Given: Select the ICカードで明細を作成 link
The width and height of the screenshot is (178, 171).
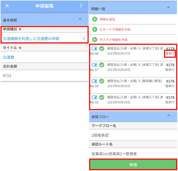Looking at the screenshot, I should pyautogui.click(x=115, y=29).
